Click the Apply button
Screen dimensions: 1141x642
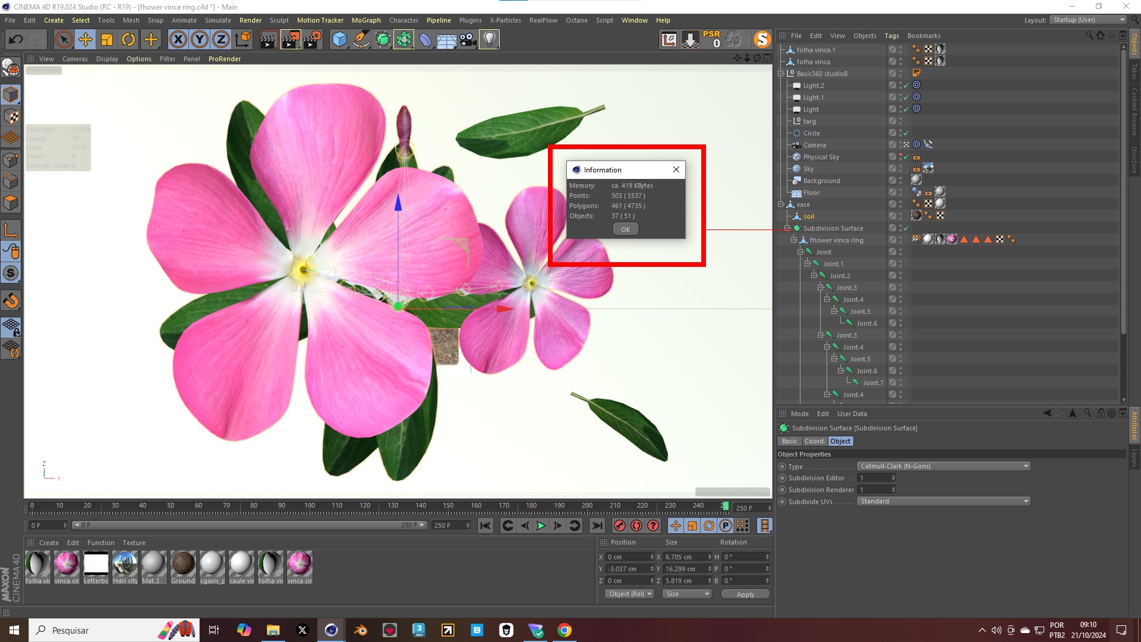pyautogui.click(x=745, y=594)
